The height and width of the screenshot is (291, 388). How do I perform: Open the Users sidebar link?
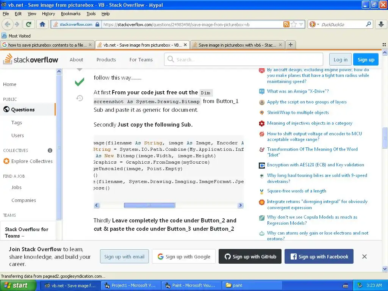click(17, 135)
